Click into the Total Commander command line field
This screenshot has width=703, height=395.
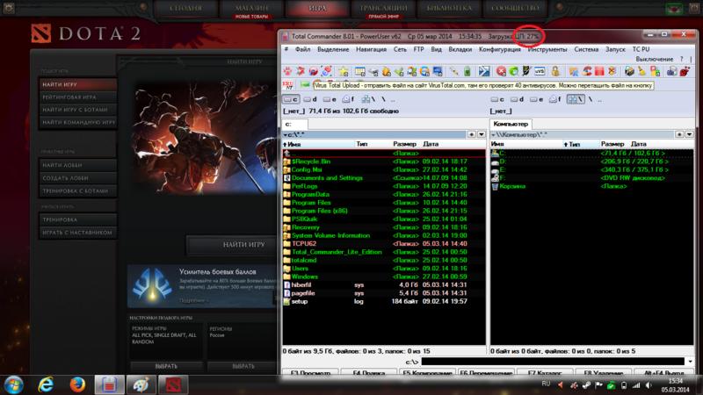point(553,362)
